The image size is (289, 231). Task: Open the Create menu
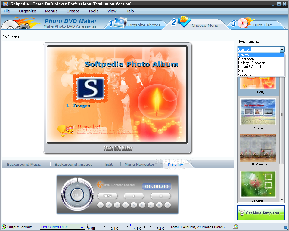coord(73,11)
